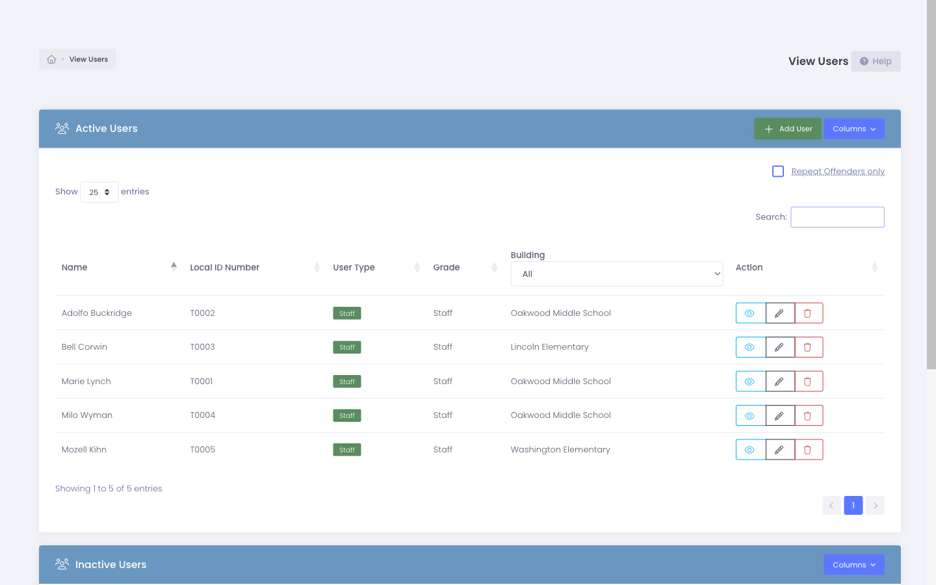This screenshot has height=585, width=936.
Task: View Milo Wyman's details with eye icon
Action: pos(750,415)
